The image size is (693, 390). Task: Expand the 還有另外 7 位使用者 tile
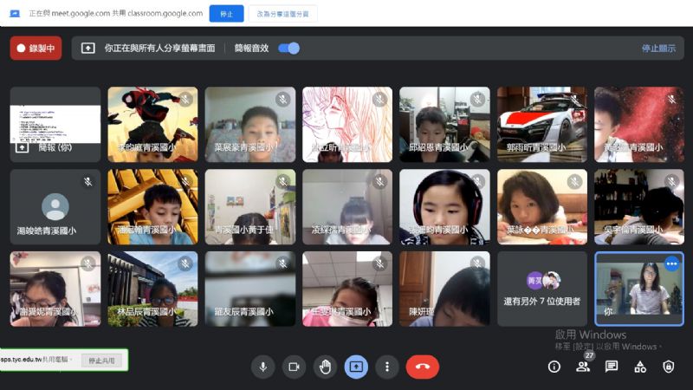542,289
